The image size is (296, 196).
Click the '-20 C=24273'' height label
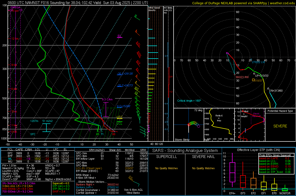[125, 85]
